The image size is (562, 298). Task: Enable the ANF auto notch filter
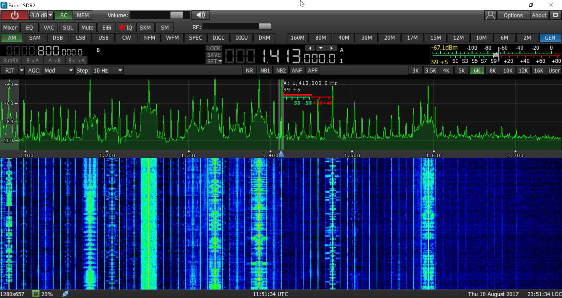point(297,70)
